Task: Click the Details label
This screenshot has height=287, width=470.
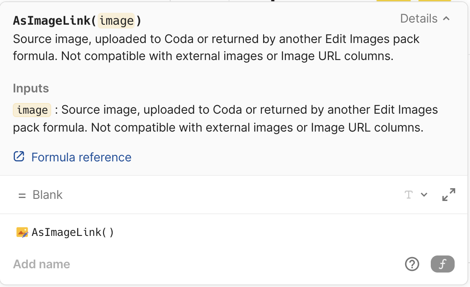Action: click(418, 19)
